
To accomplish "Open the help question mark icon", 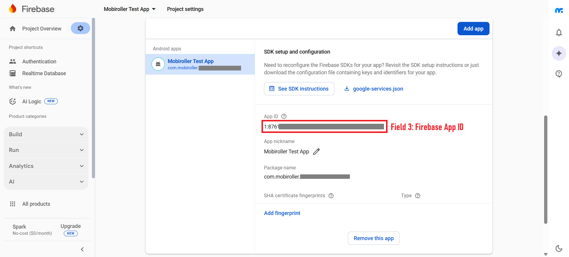I will tap(559, 74).
